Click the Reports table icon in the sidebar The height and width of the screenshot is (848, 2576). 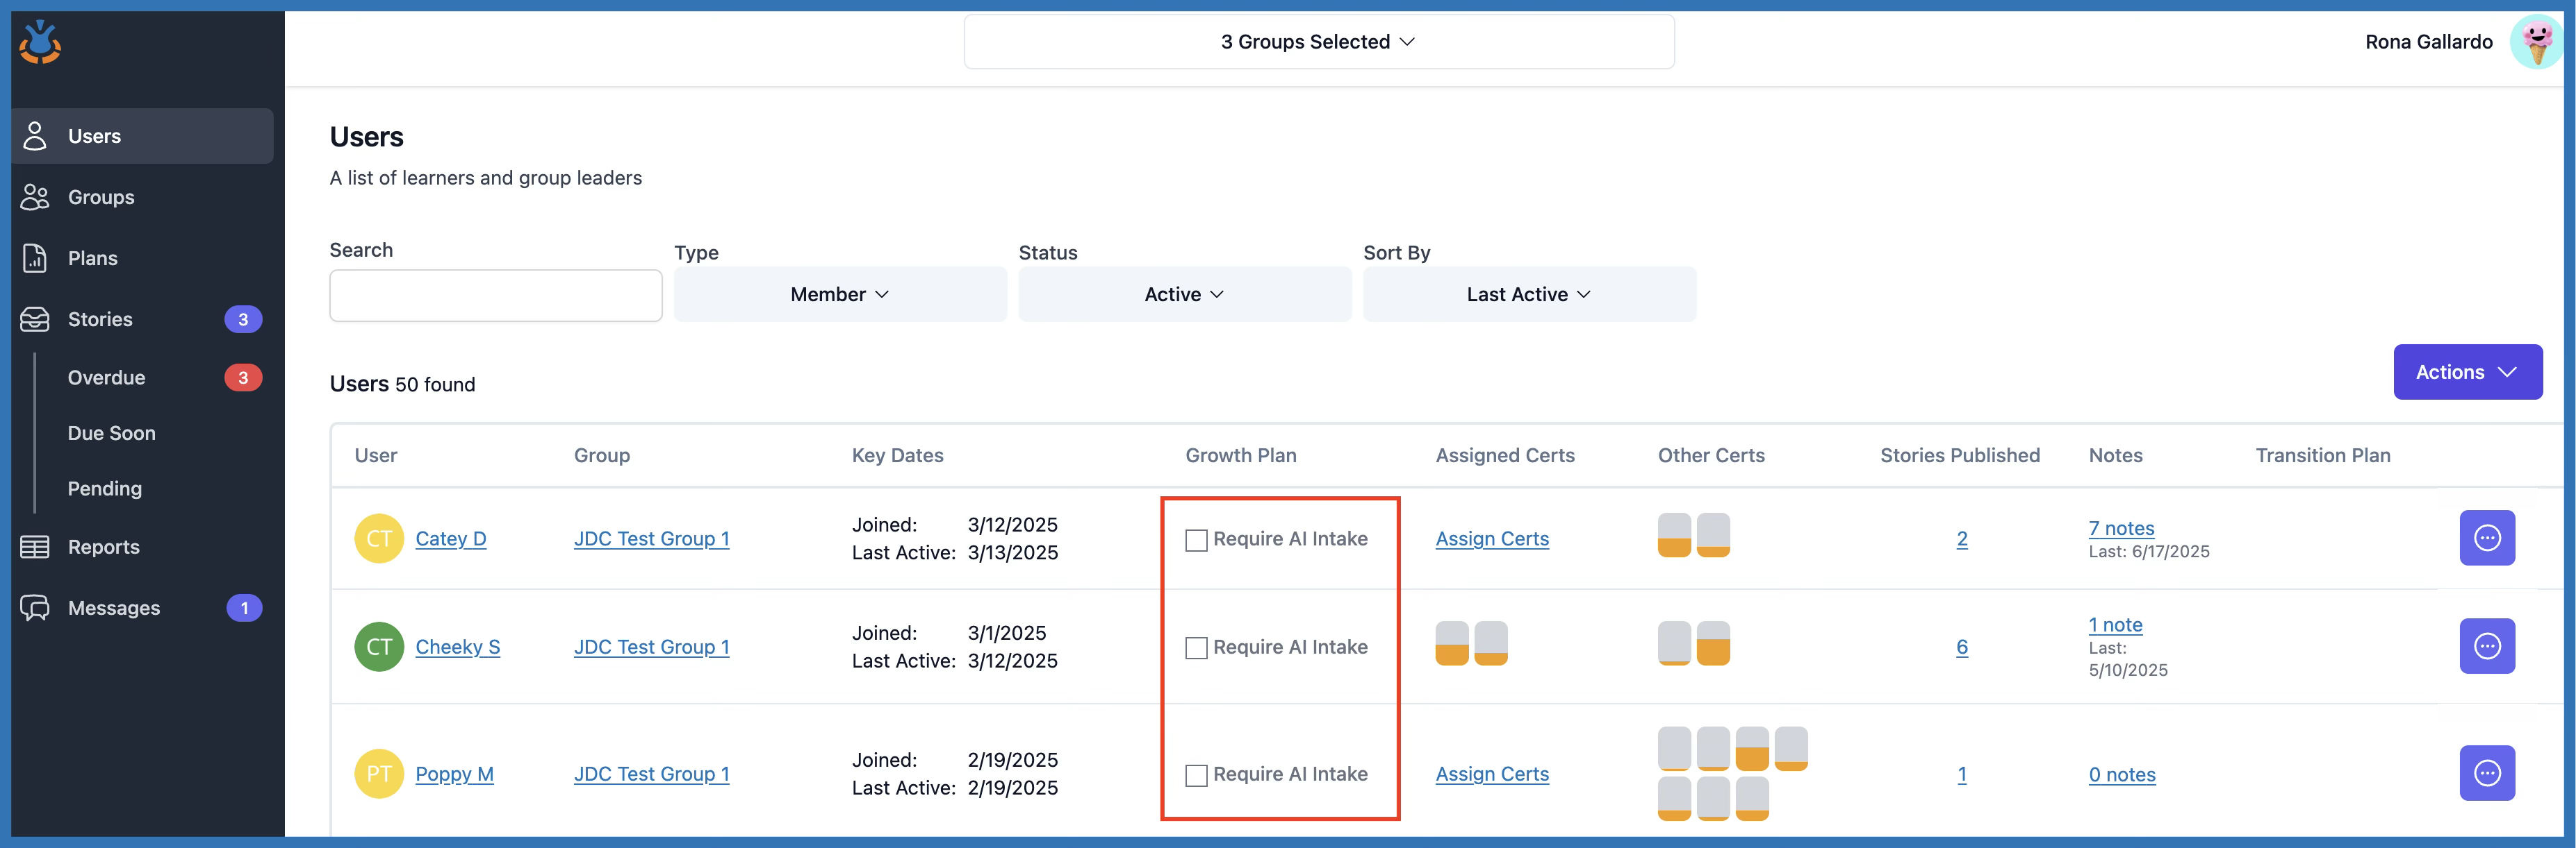pos(35,548)
